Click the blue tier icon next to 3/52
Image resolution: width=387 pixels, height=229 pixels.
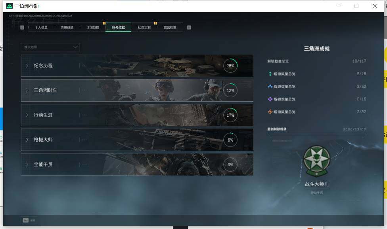click(270, 87)
